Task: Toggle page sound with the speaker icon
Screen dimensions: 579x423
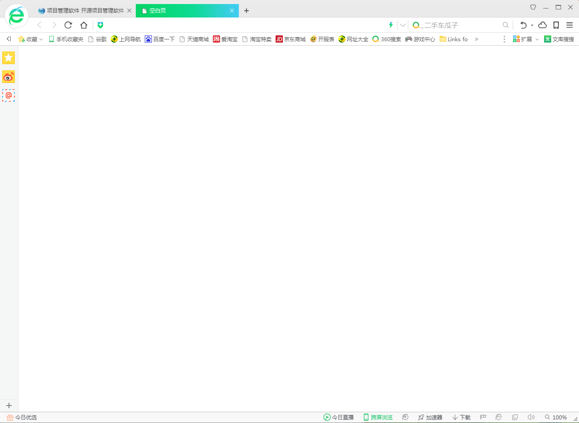Action: tap(531, 417)
